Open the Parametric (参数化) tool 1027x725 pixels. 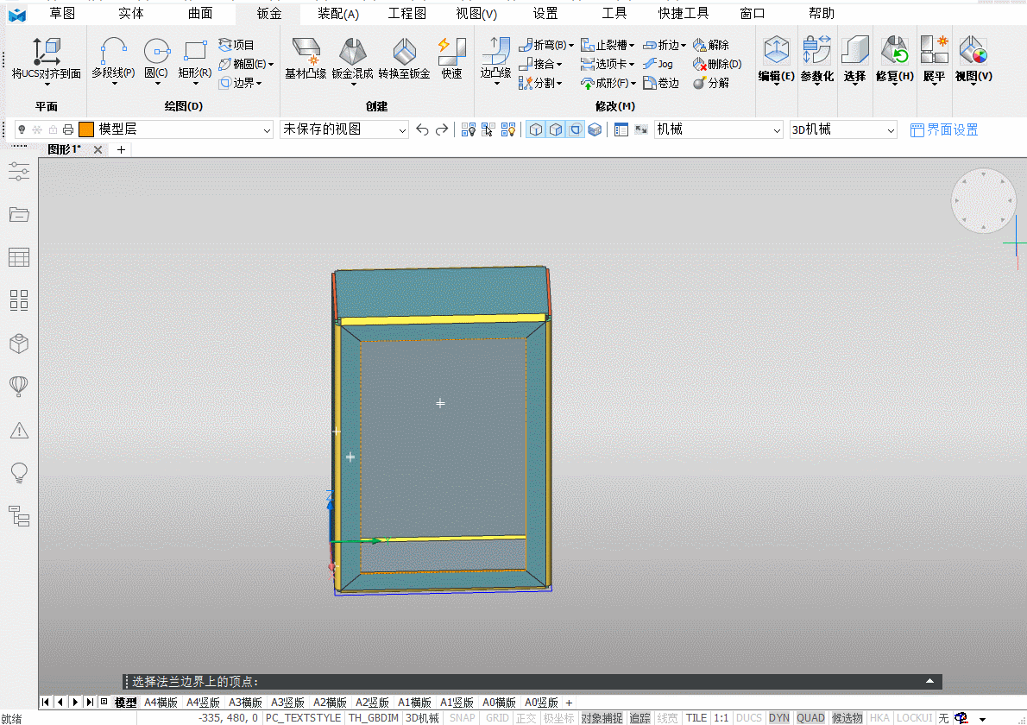click(816, 60)
